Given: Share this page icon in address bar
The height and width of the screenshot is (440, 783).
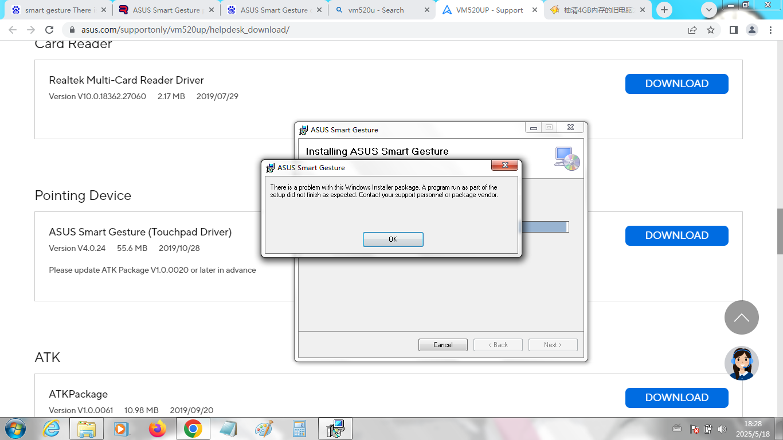Looking at the screenshot, I should (692, 30).
